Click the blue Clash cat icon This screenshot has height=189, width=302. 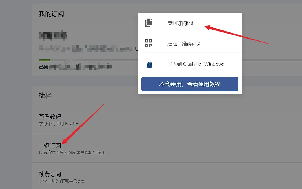[x=149, y=64]
